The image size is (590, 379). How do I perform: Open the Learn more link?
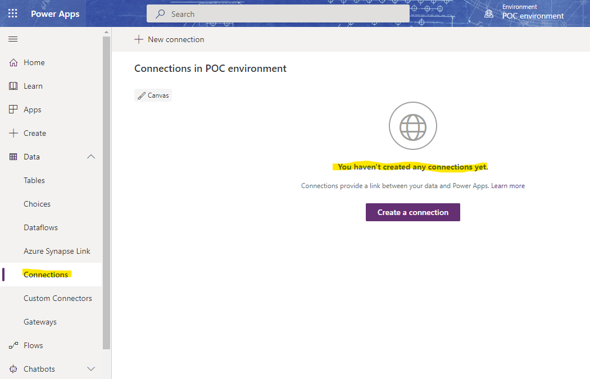point(507,185)
